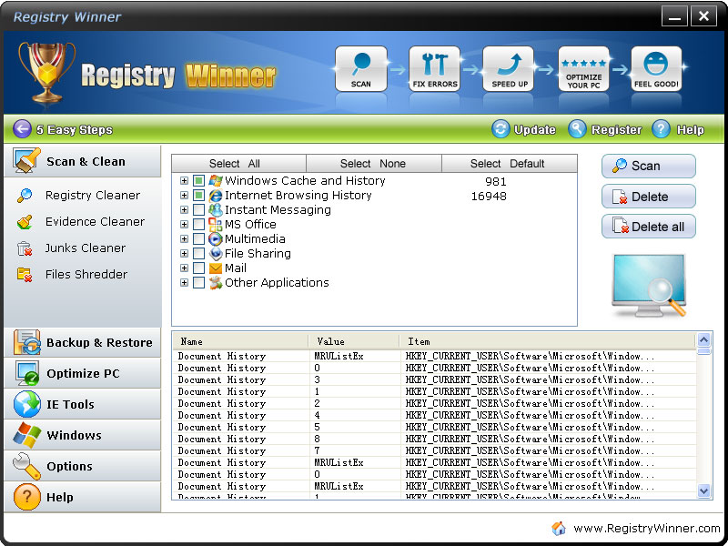Uncheck Internet Browsing History checkbox
The height and width of the screenshot is (546, 728).
point(198,196)
